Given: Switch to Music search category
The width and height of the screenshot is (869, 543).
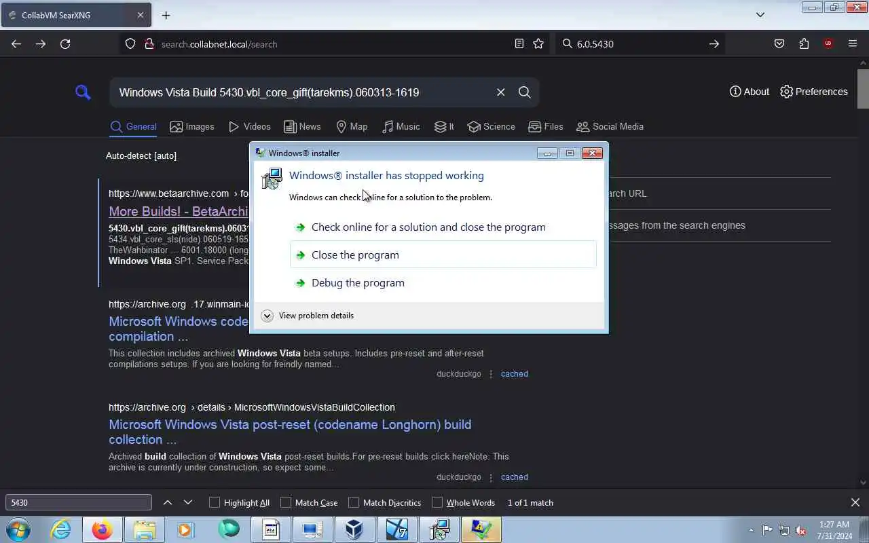Looking at the screenshot, I should pos(401,126).
